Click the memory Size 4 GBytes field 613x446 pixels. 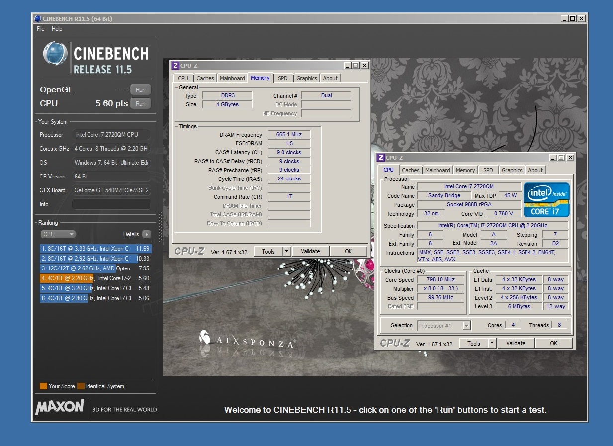click(x=227, y=104)
